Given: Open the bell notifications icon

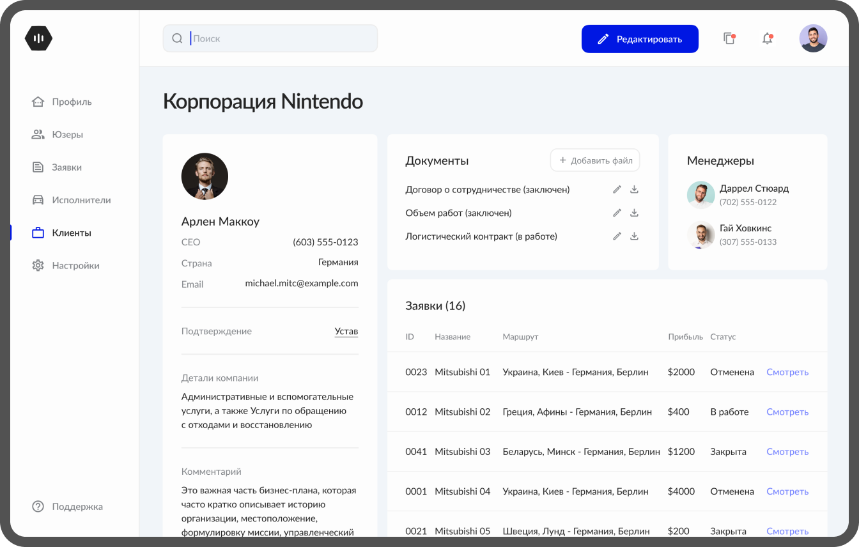Looking at the screenshot, I should pyautogui.click(x=768, y=38).
